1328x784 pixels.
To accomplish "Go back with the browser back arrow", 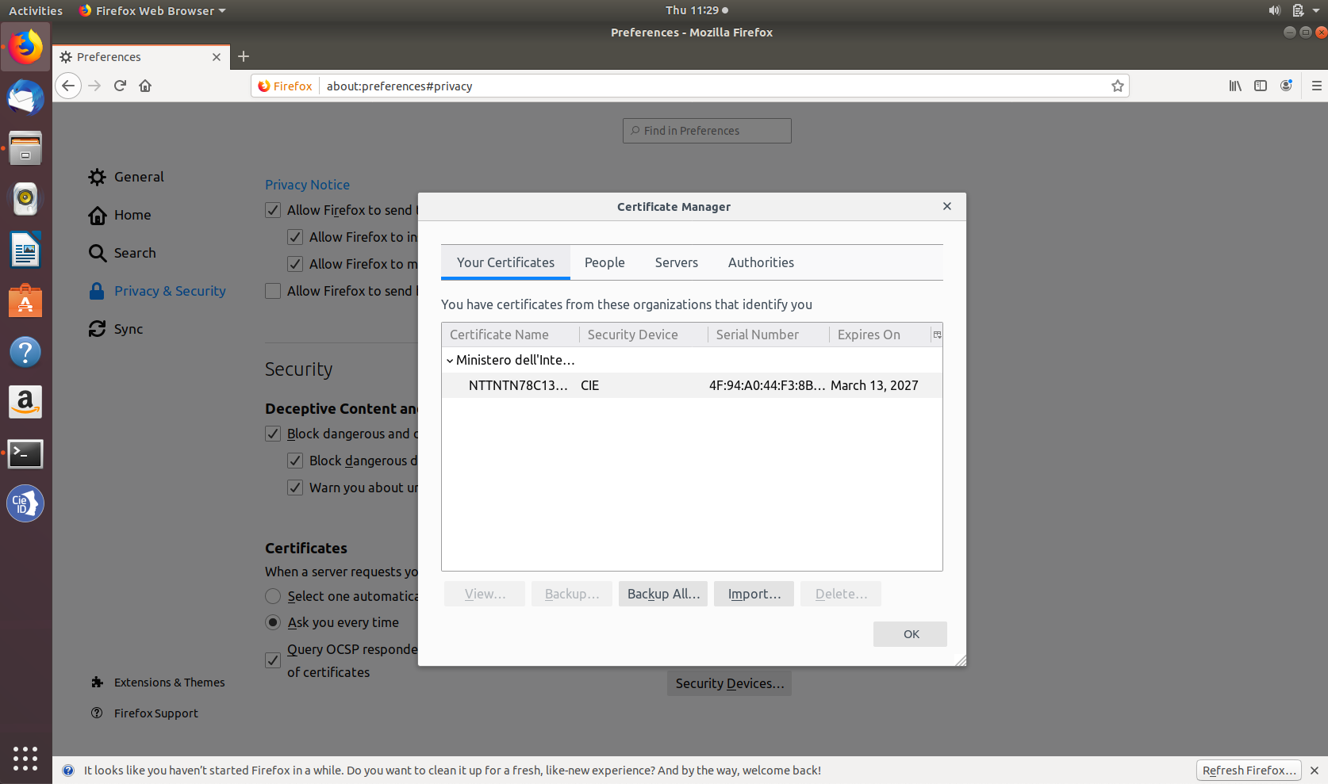I will tap(68, 86).
